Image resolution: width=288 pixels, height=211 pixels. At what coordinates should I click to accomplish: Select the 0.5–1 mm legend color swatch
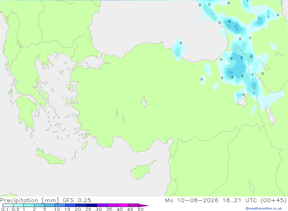[18, 205]
